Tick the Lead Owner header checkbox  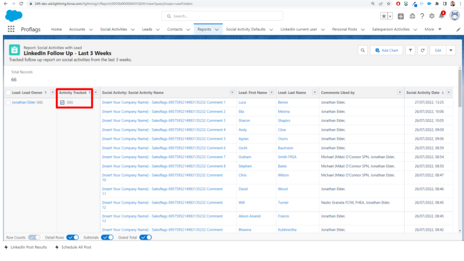pyautogui.click(x=8, y=93)
